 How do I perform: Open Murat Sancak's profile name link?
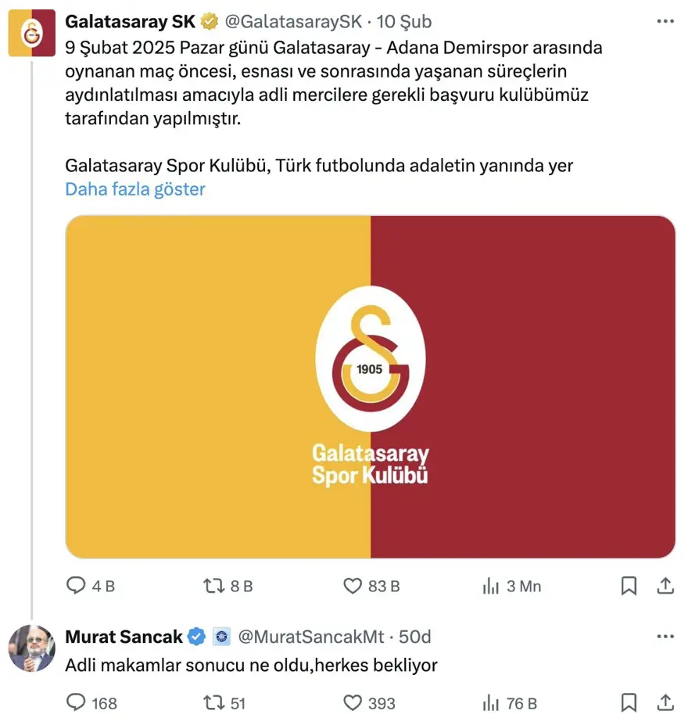124,637
